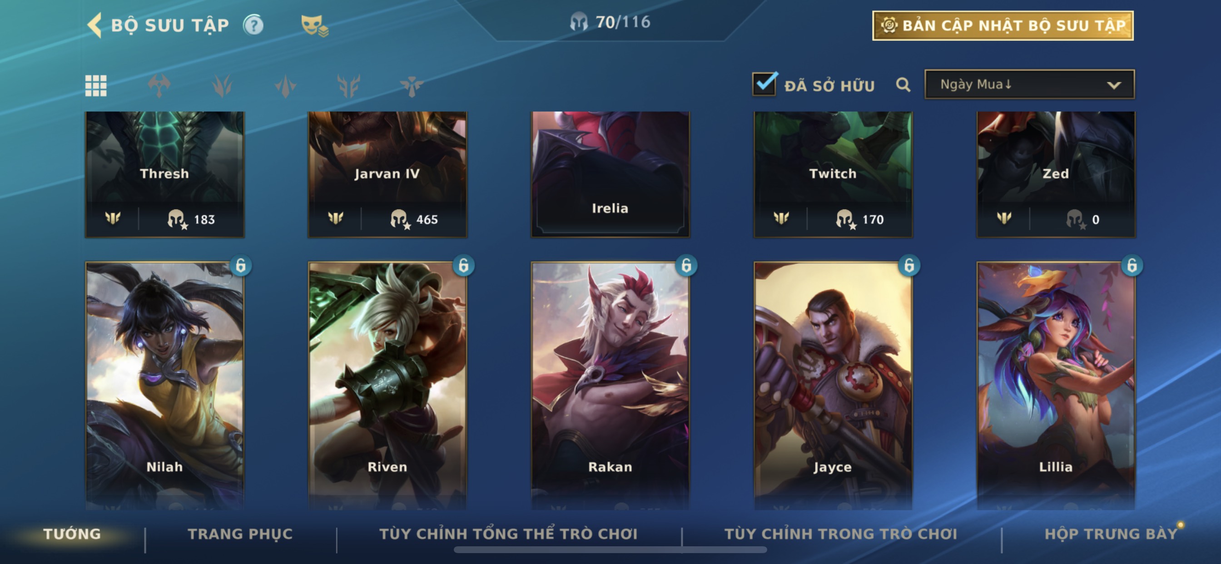Click Bản Cập Nhật Bộ Sưu Tập button
This screenshot has width=1221, height=564.
1003,25
